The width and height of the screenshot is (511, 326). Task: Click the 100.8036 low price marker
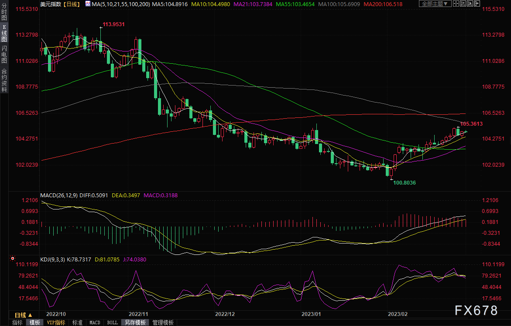coord(405,182)
